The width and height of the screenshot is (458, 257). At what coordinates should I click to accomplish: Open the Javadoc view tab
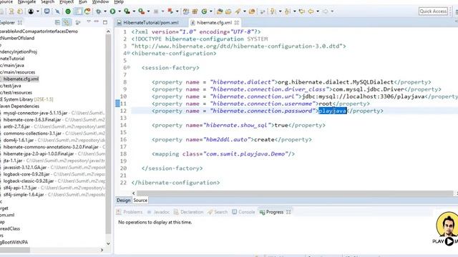coord(158,212)
